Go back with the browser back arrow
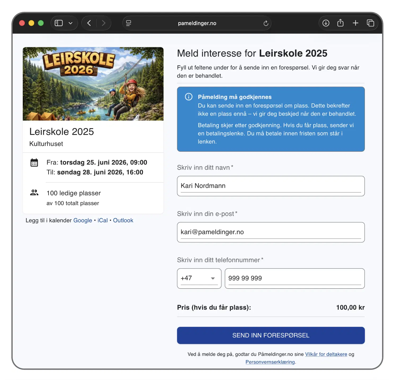 pyautogui.click(x=89, y=23)
